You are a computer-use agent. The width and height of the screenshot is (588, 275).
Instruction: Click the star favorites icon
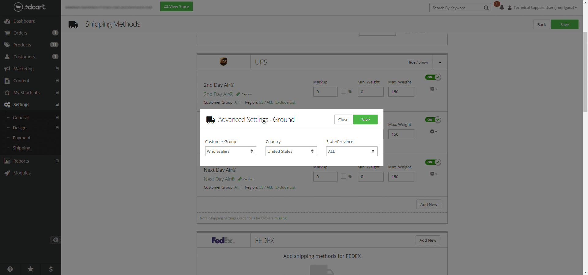pyautogui.click(x=31, y=269)
